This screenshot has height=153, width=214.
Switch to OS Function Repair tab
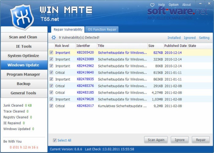102,29
